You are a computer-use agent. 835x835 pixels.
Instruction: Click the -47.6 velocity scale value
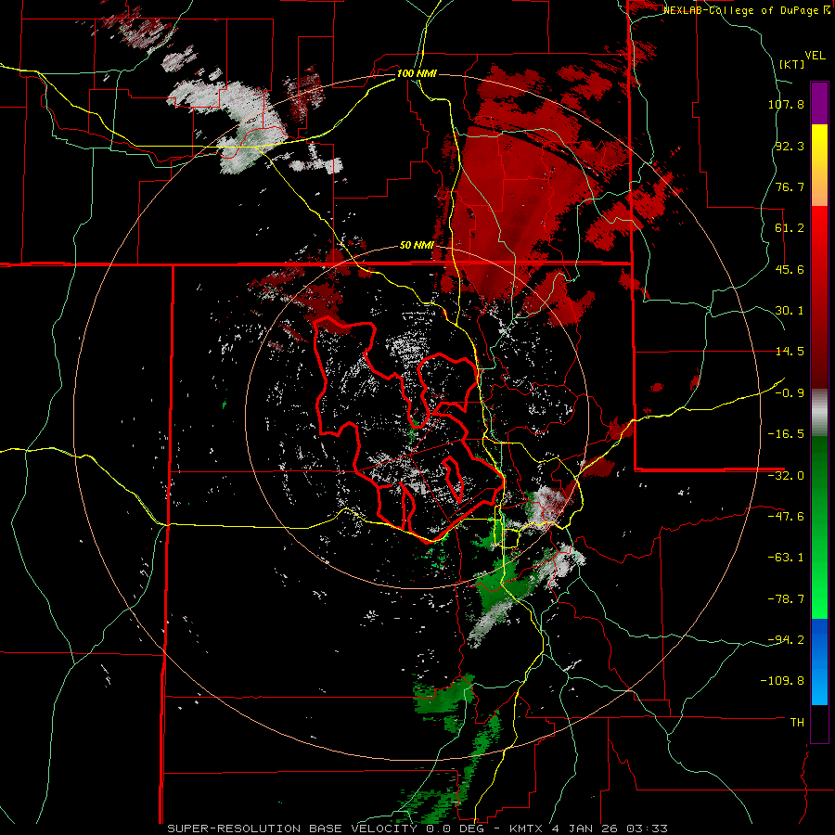[x=786, y=517]
